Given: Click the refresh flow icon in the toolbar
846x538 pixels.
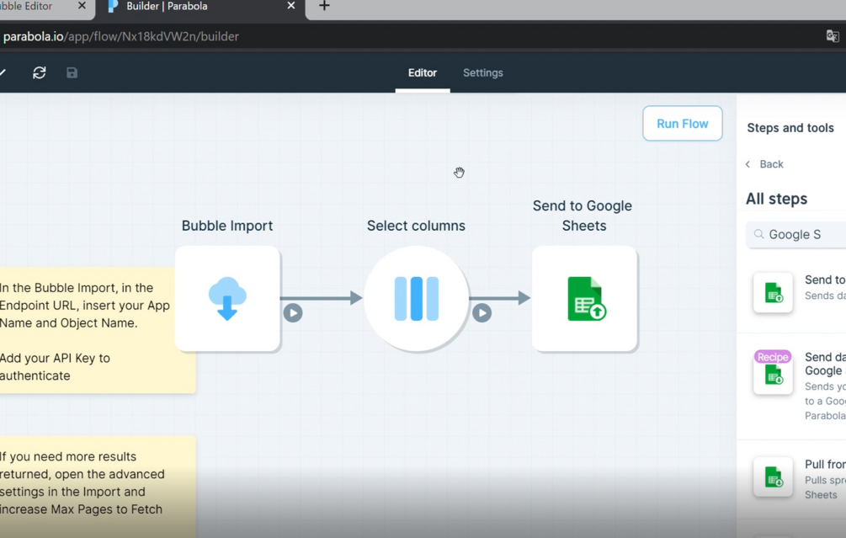Looking at the screenshot, I should 39,72.
